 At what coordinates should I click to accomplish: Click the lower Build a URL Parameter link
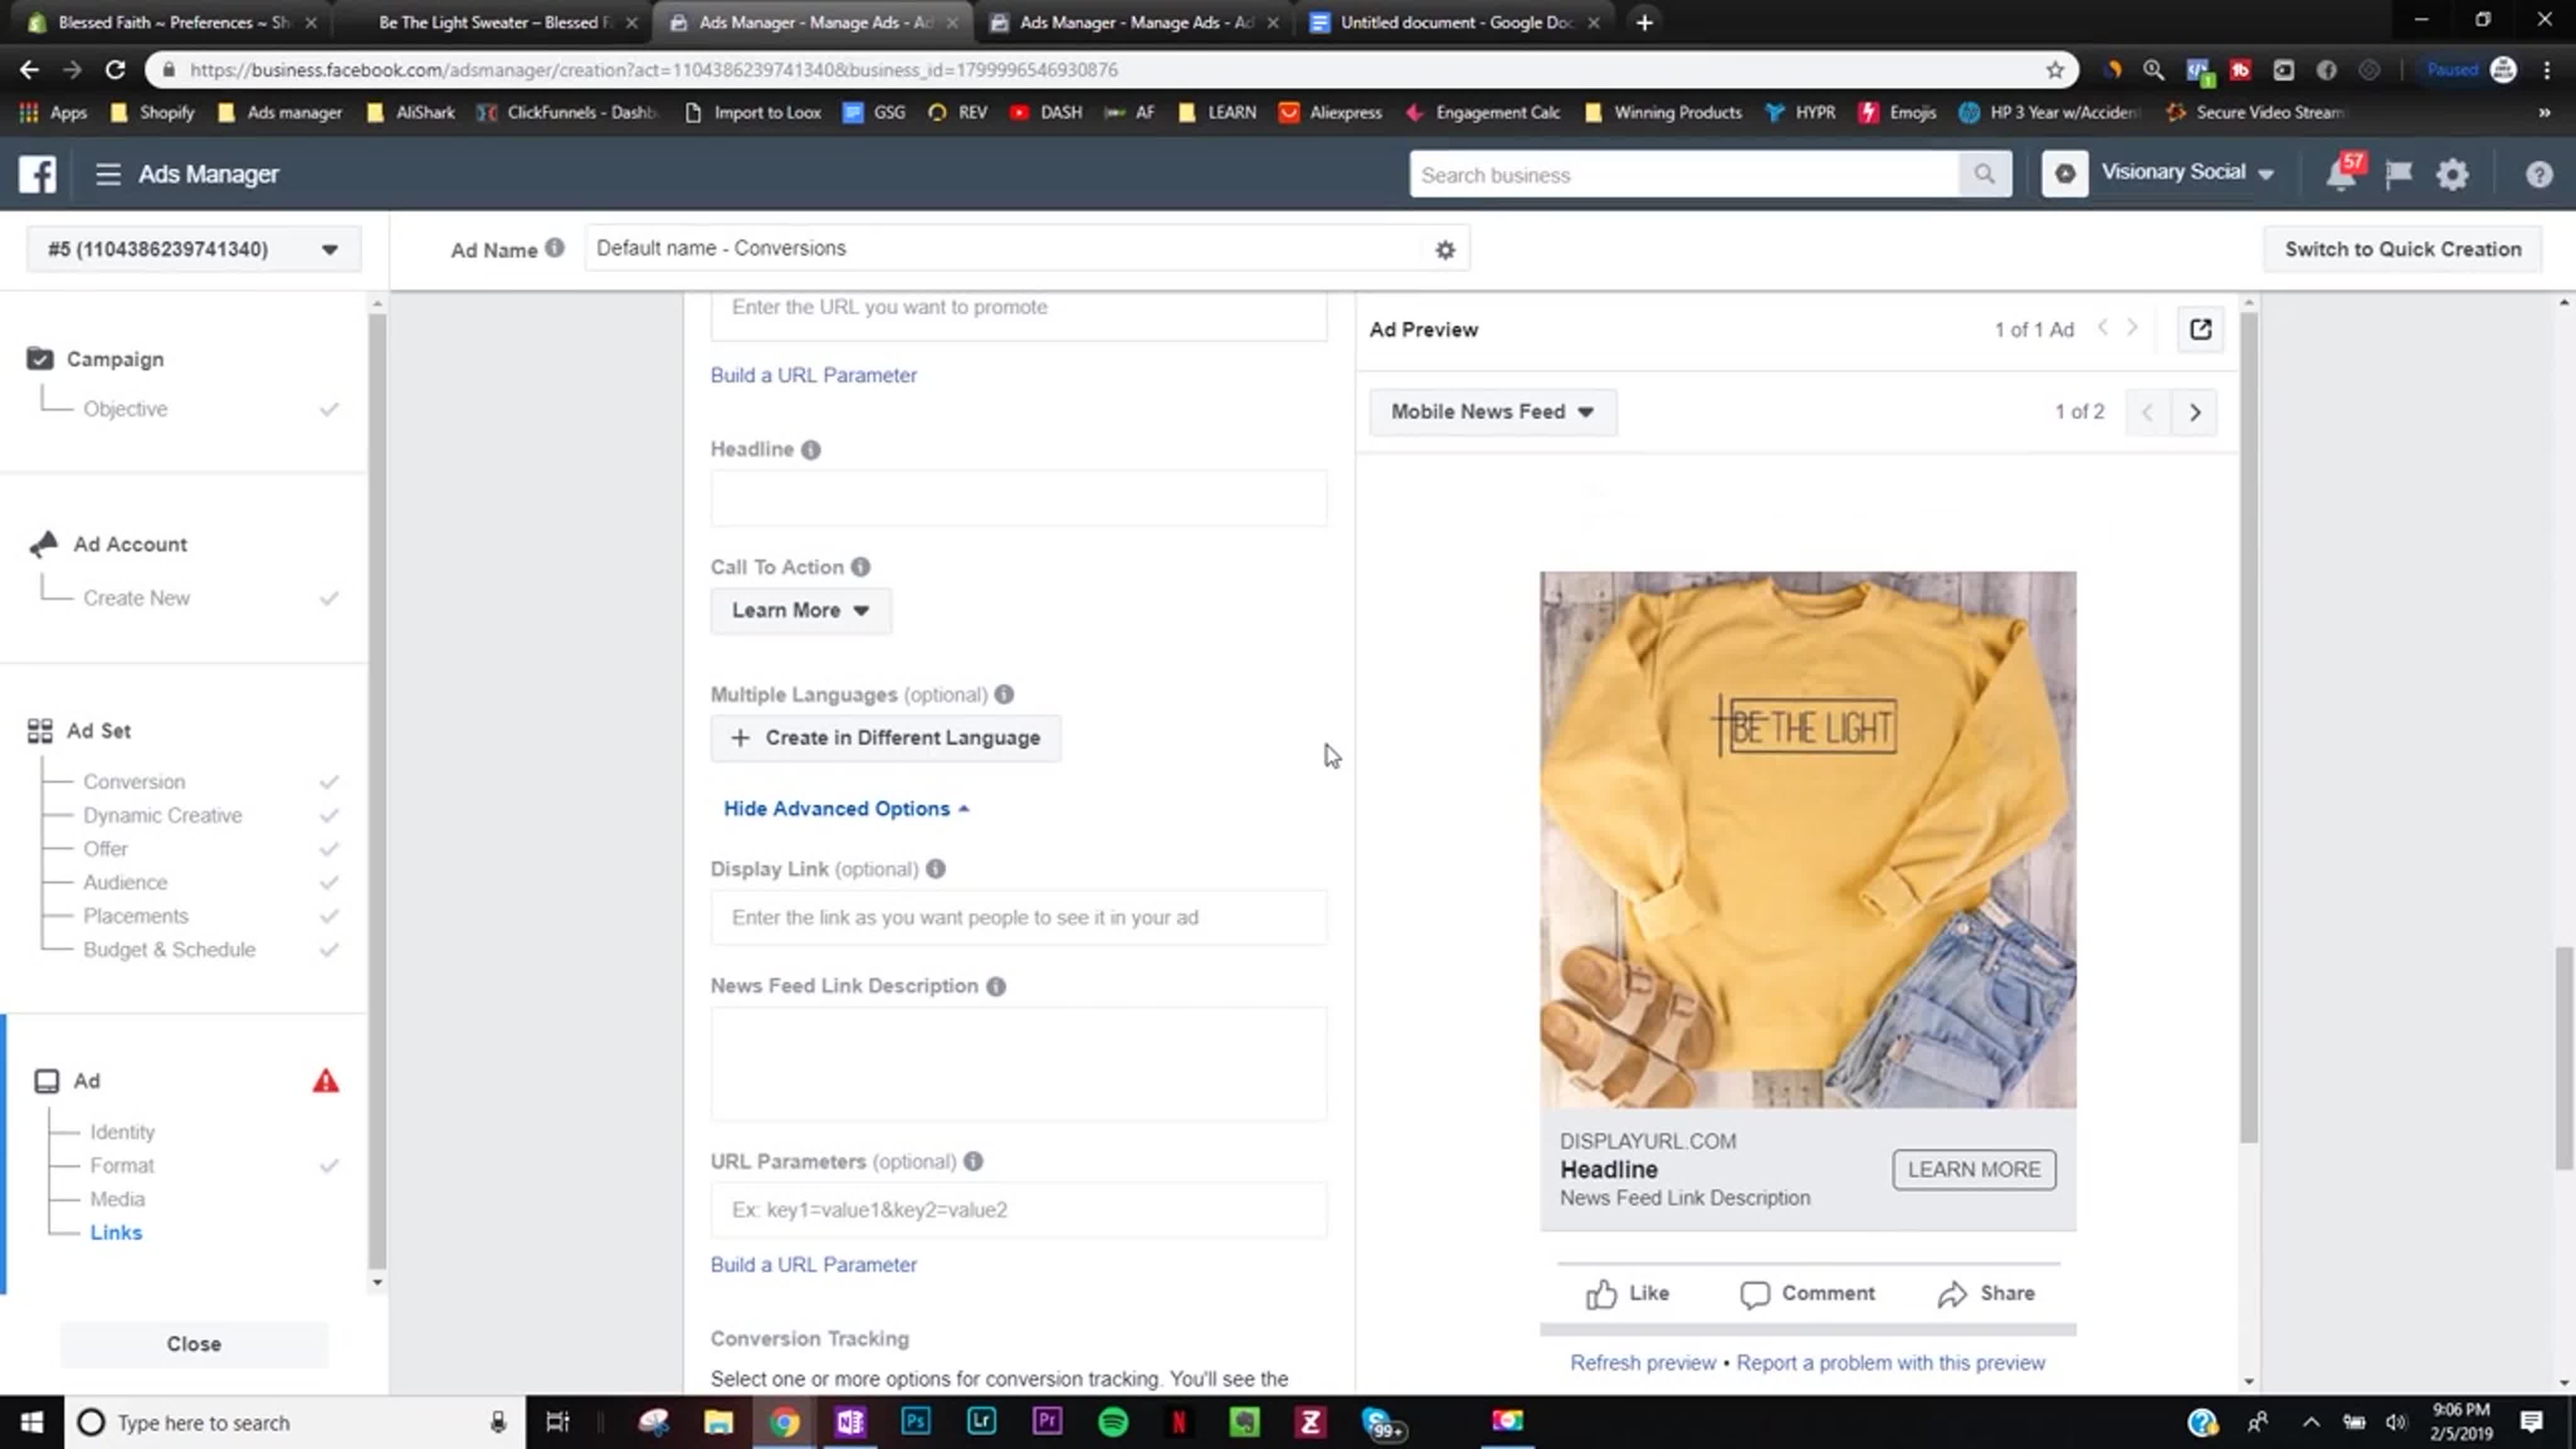[813, 1264]
